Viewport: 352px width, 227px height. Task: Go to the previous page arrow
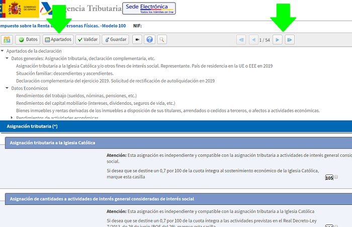click(253, 40)
